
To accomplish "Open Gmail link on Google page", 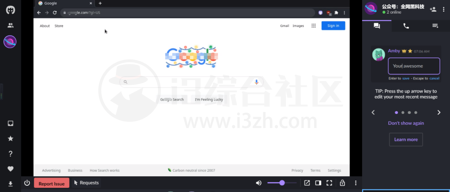I will [285, 26].
